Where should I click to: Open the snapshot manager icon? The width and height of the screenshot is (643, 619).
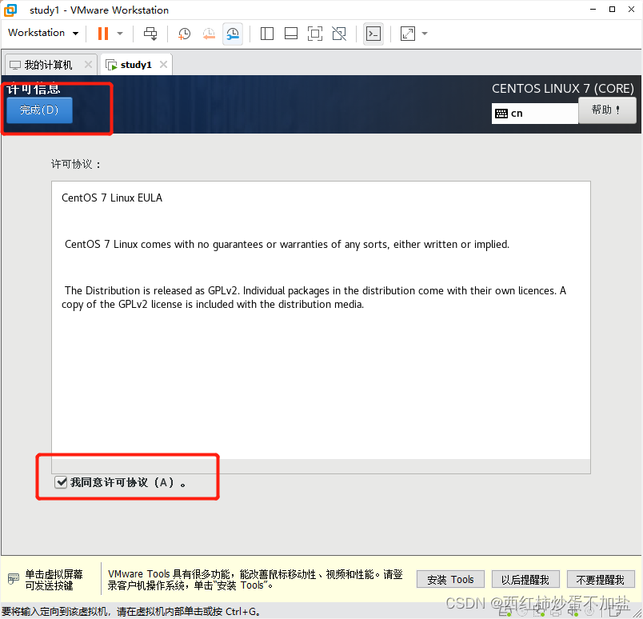233,34
